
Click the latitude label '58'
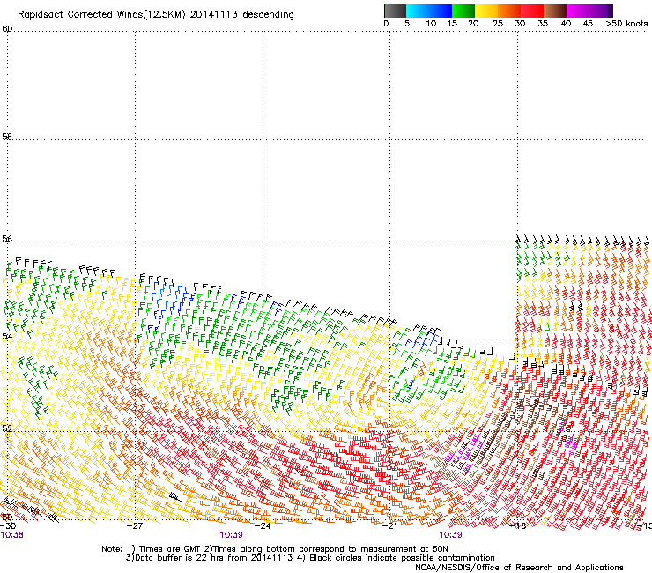[7, 137]
